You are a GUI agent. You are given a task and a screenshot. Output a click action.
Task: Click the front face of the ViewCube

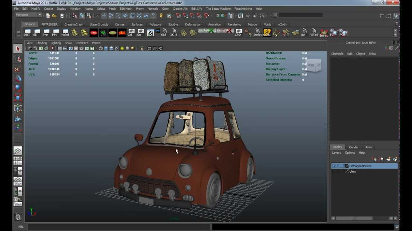pyautogui.click(x=311, y=65)
